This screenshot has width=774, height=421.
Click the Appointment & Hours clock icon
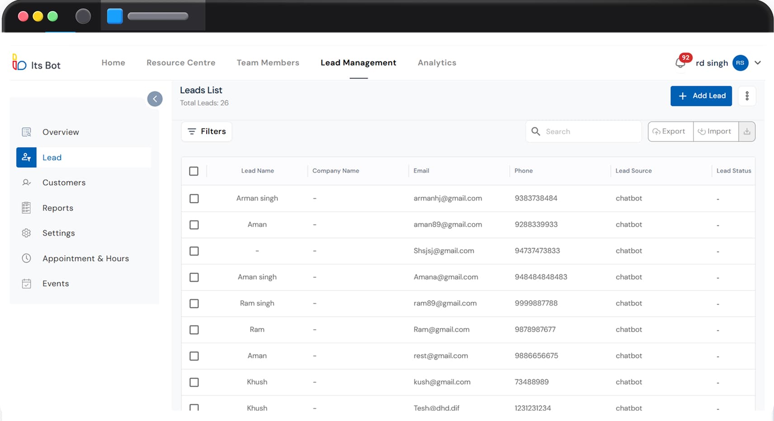(x=26, y=258)
